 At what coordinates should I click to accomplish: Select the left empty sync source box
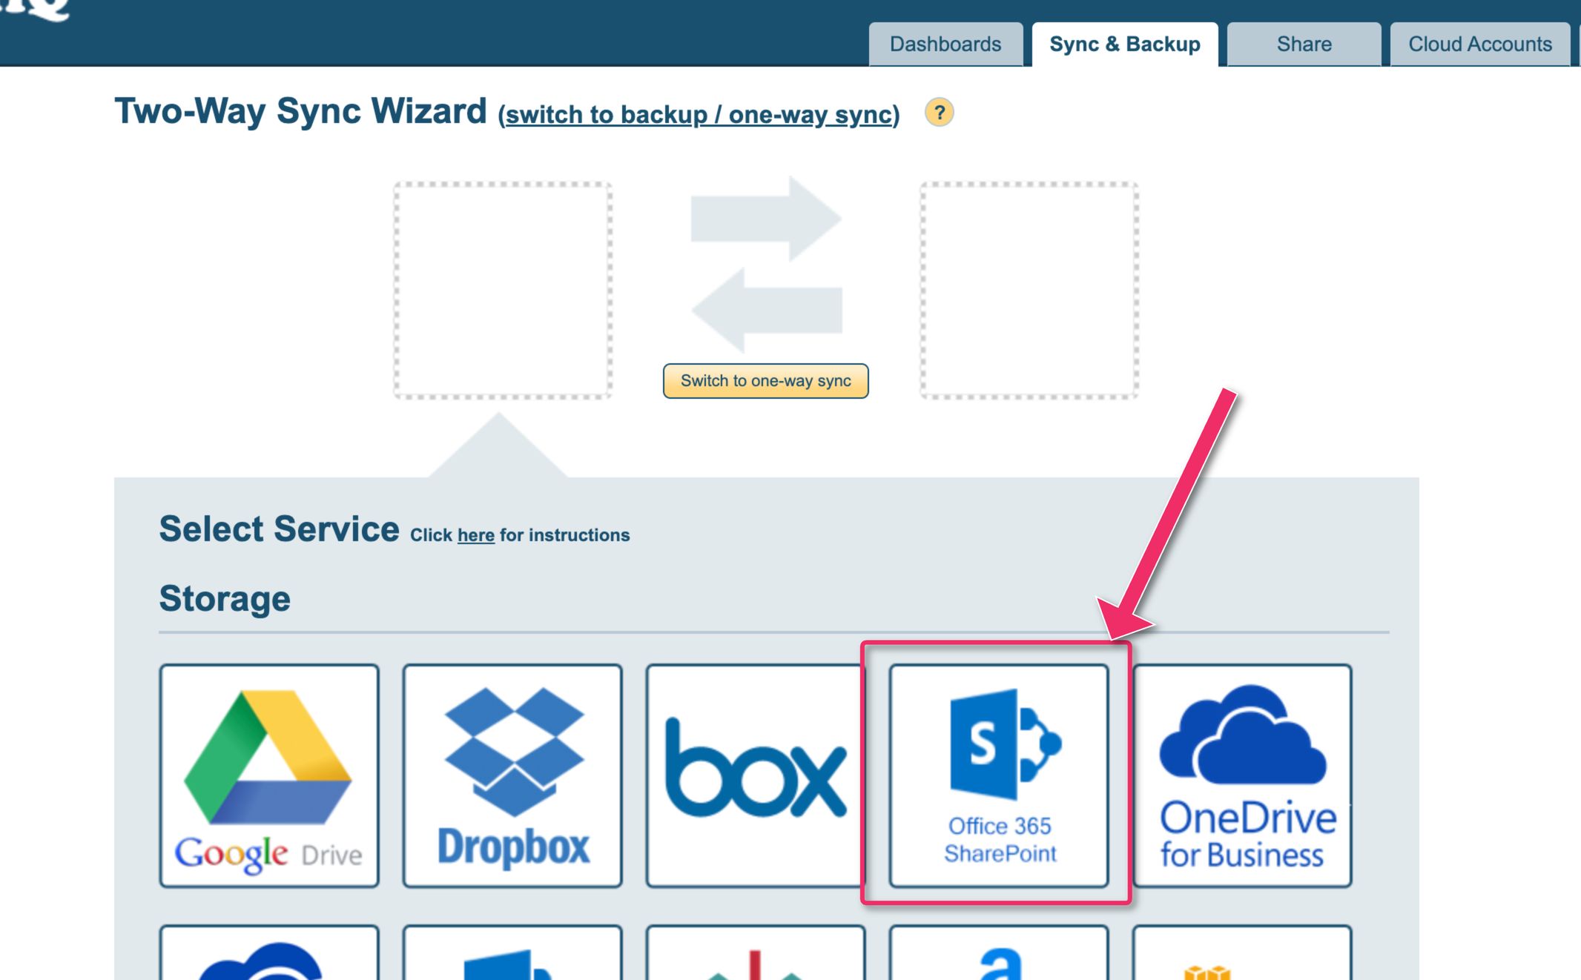[x=503, y=291]
